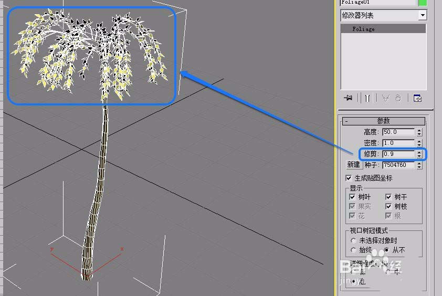442x296 pixels.
Task: Click the 密度 value field
Action: pyautogui.click(x=398, y=143)
